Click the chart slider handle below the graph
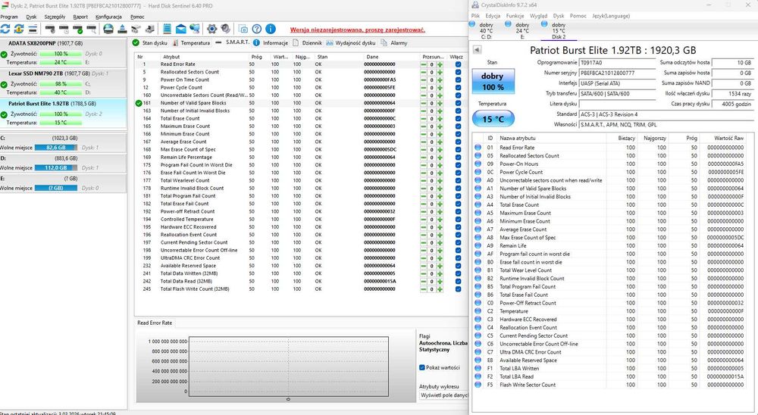Viewport: 758px width, 415px height. click(289, 399)
